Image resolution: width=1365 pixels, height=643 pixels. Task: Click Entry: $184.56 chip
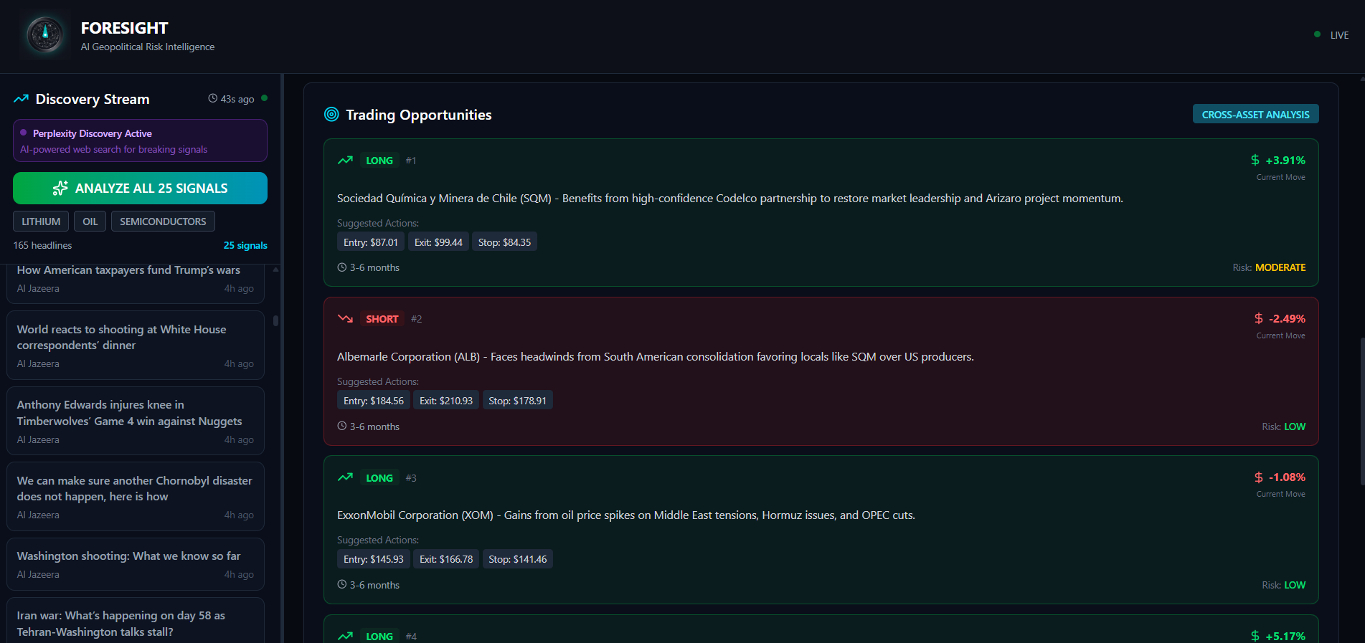coord(374,400)
